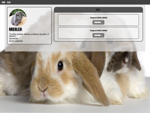The height and width of the screenshot is (113, 150).
Task: Click the Blog panel header
Action: pyautogui.click(x=98, y=10)
